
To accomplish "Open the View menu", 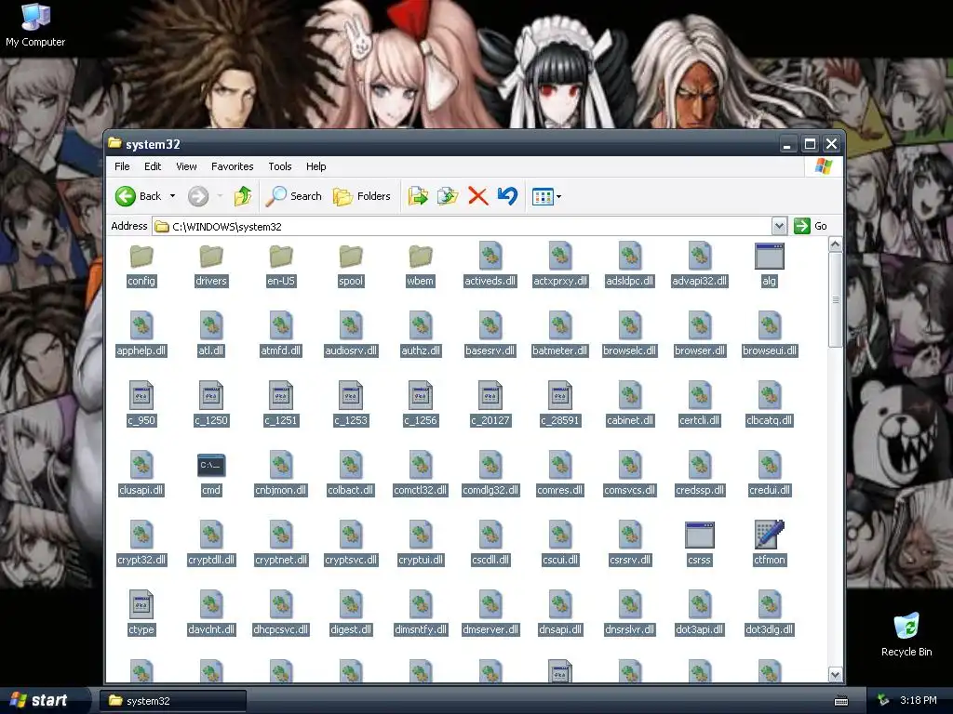I will [186, 166].
